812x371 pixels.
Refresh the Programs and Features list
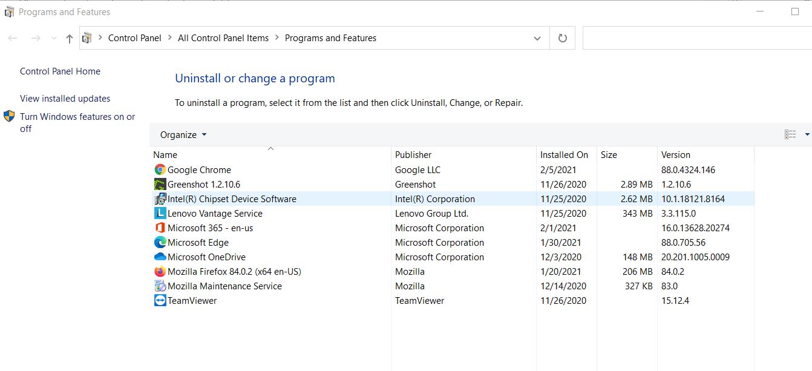[563, 38]
